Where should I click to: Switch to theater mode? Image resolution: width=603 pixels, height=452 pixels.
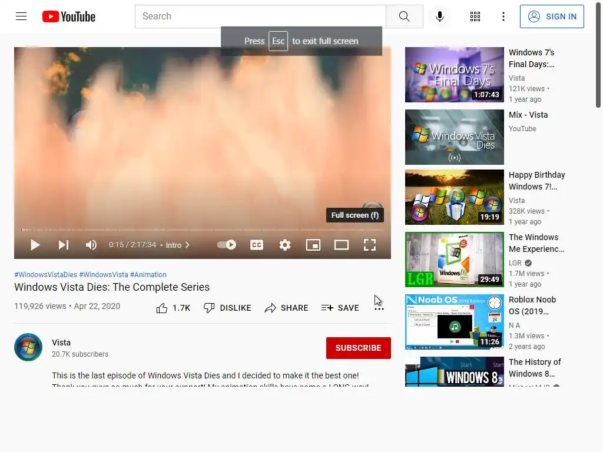342,245
